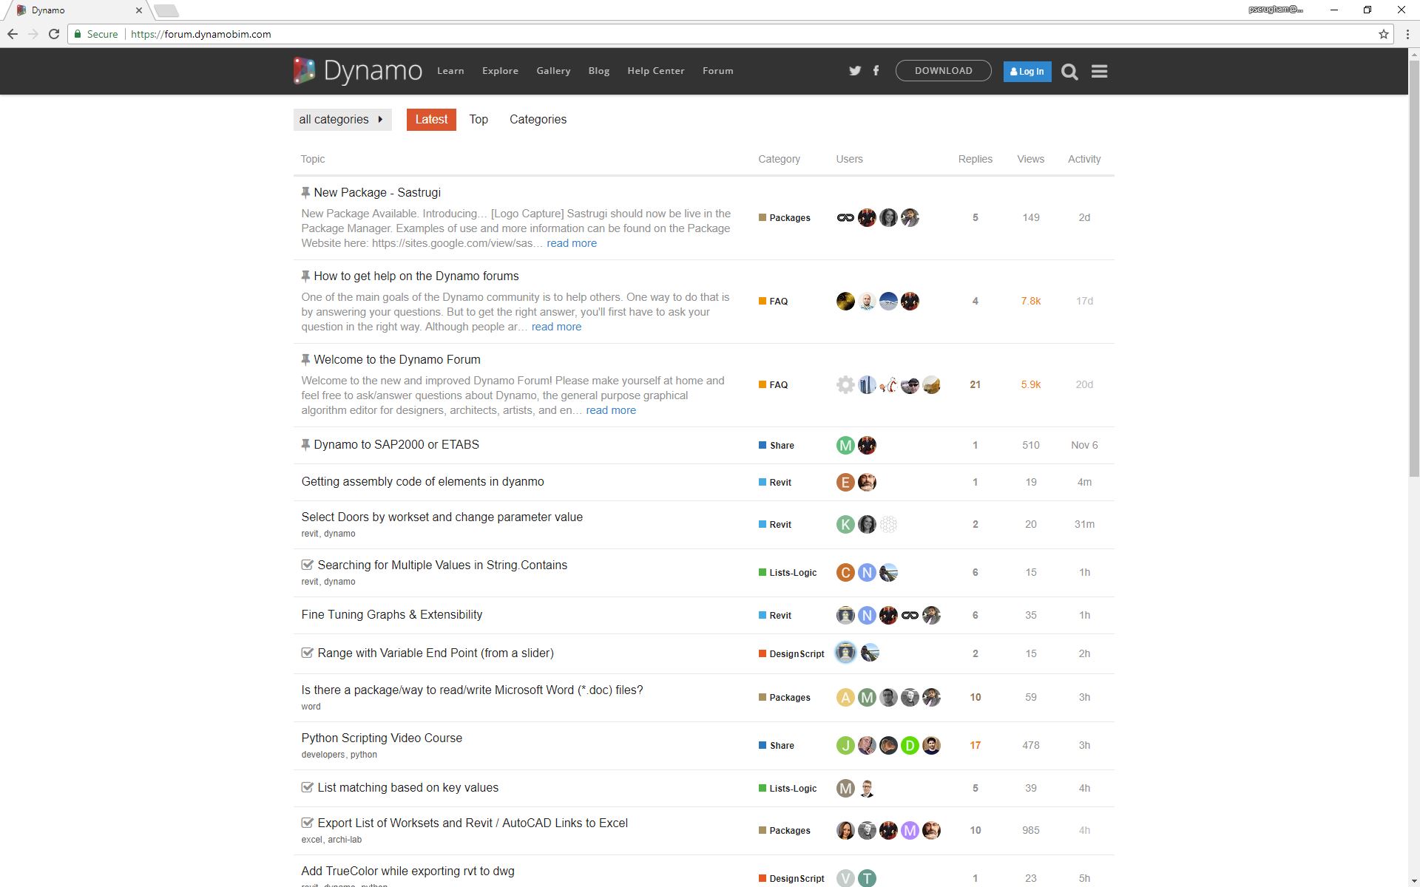Open the Twitter icon in header
This screenshot has height=887, width=1420.
click(855, 71)
